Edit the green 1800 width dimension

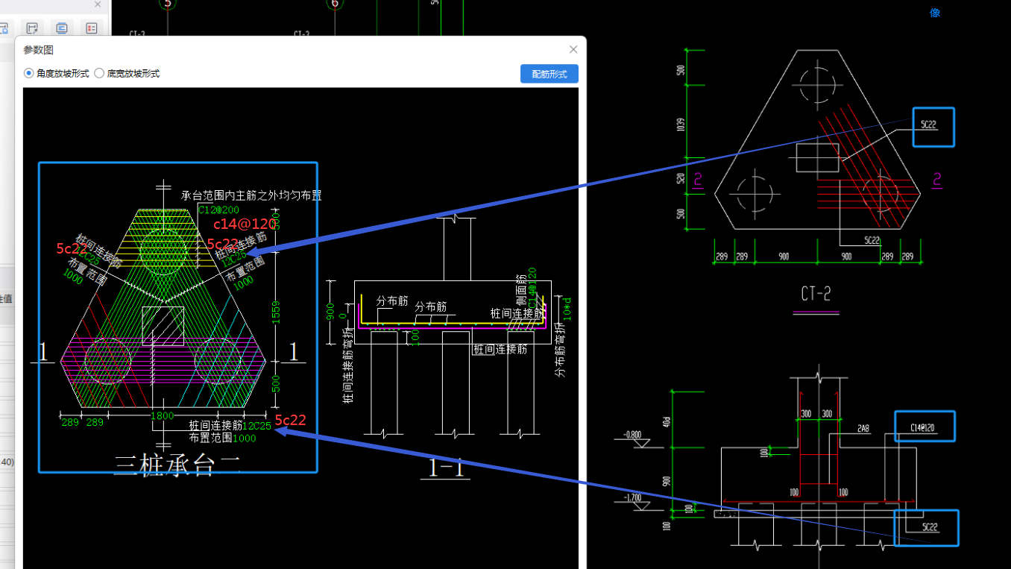pos(163,415)
